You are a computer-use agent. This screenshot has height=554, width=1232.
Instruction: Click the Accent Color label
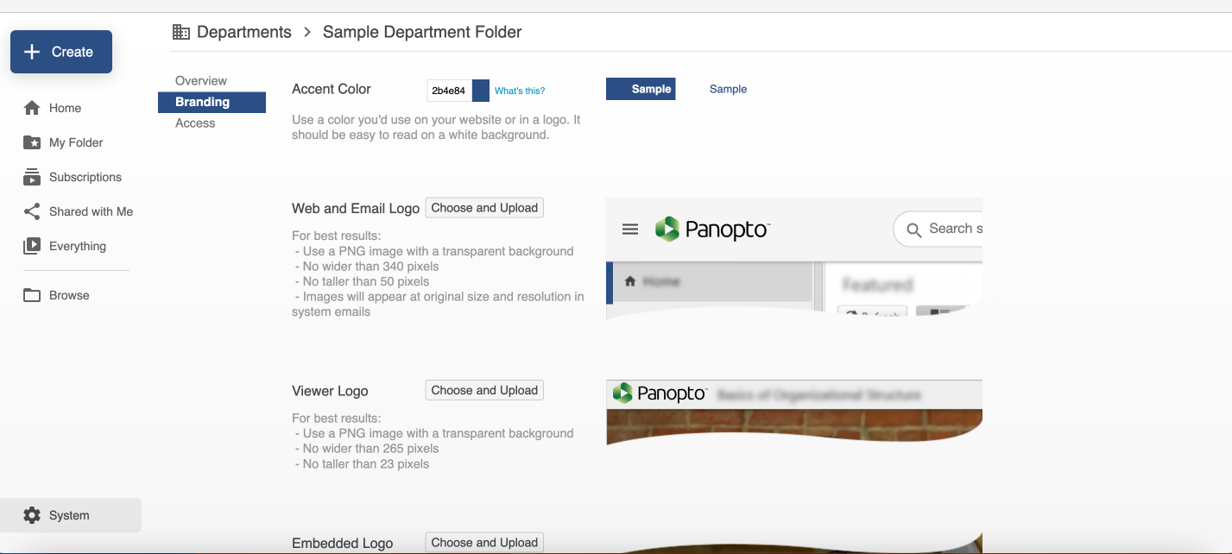[332, 89]
